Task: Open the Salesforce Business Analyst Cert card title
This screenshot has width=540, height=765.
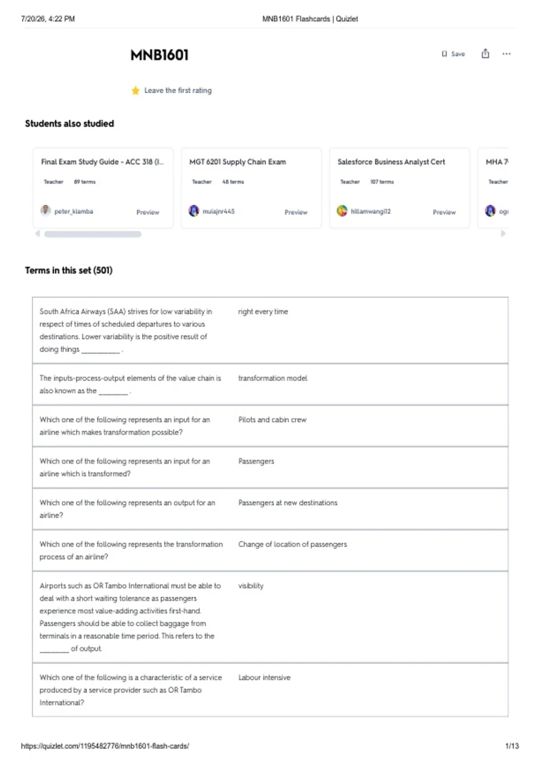Action: click(391, 162)
